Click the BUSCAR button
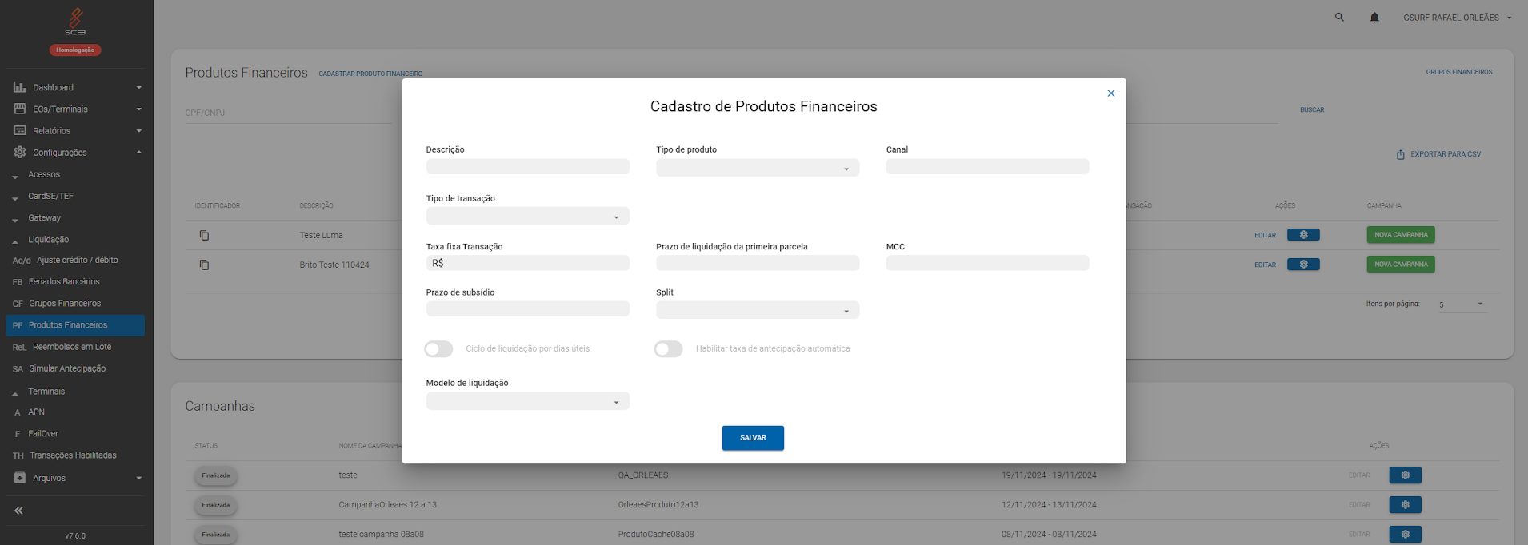The height and width of the screenshot is (545, 1528). click(1312, 109)
